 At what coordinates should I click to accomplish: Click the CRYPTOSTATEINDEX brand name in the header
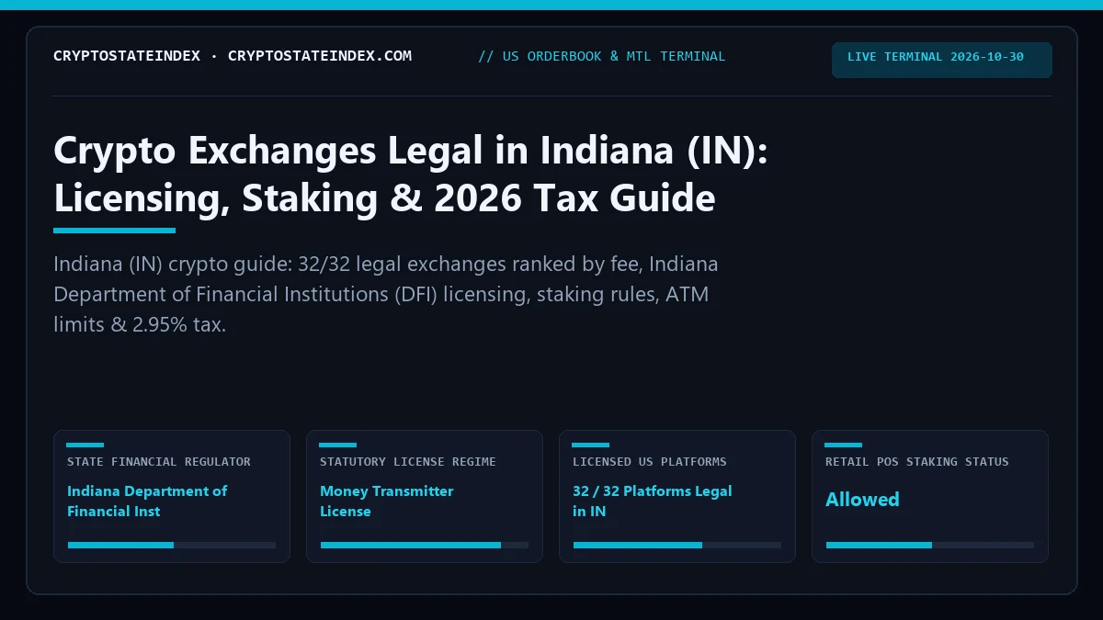click(127, 56)
